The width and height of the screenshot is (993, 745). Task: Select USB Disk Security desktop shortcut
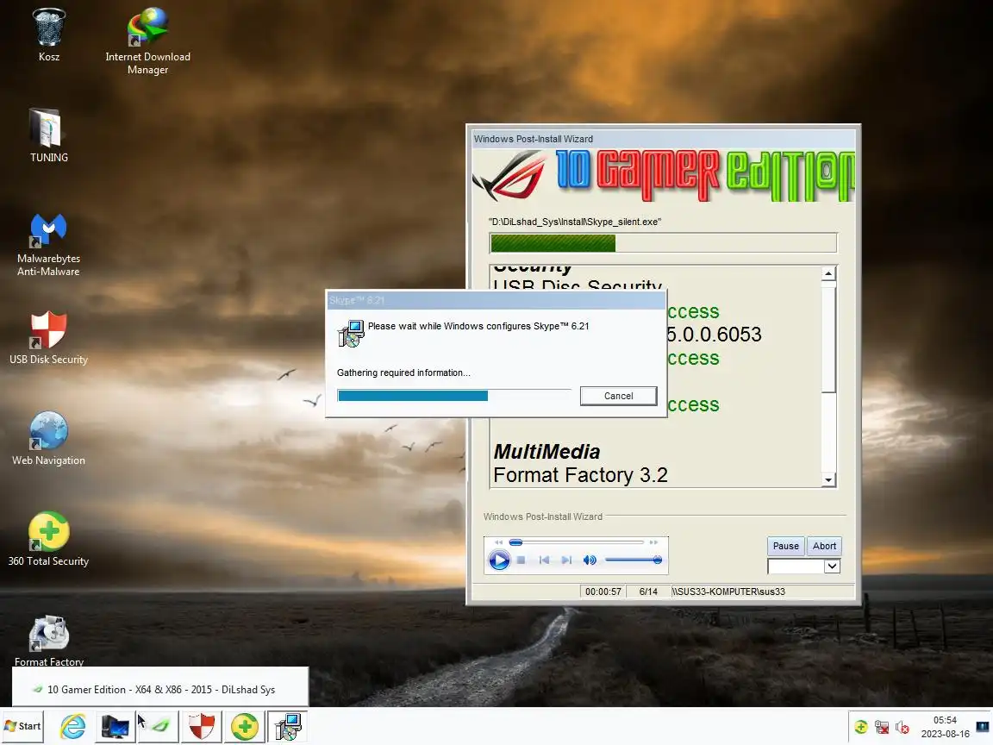[49, 338]
